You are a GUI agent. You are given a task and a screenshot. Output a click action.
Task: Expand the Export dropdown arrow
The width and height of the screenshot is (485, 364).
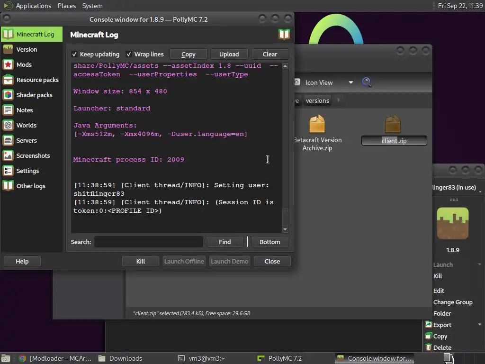479,325
